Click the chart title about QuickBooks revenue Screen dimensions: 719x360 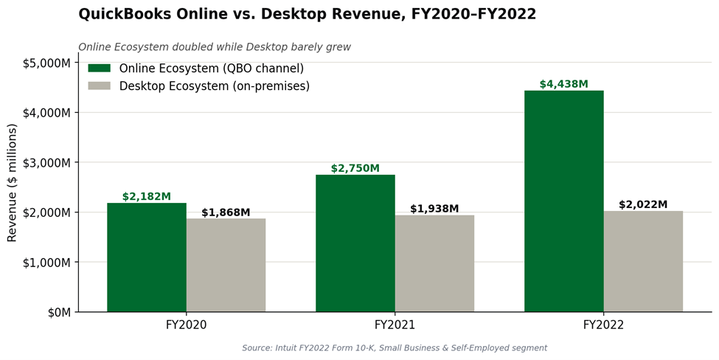click(x=307, y=14)
